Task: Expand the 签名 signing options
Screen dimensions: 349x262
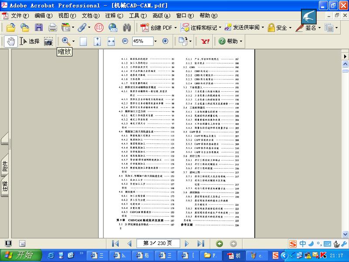Action: (x=310, y=27)
